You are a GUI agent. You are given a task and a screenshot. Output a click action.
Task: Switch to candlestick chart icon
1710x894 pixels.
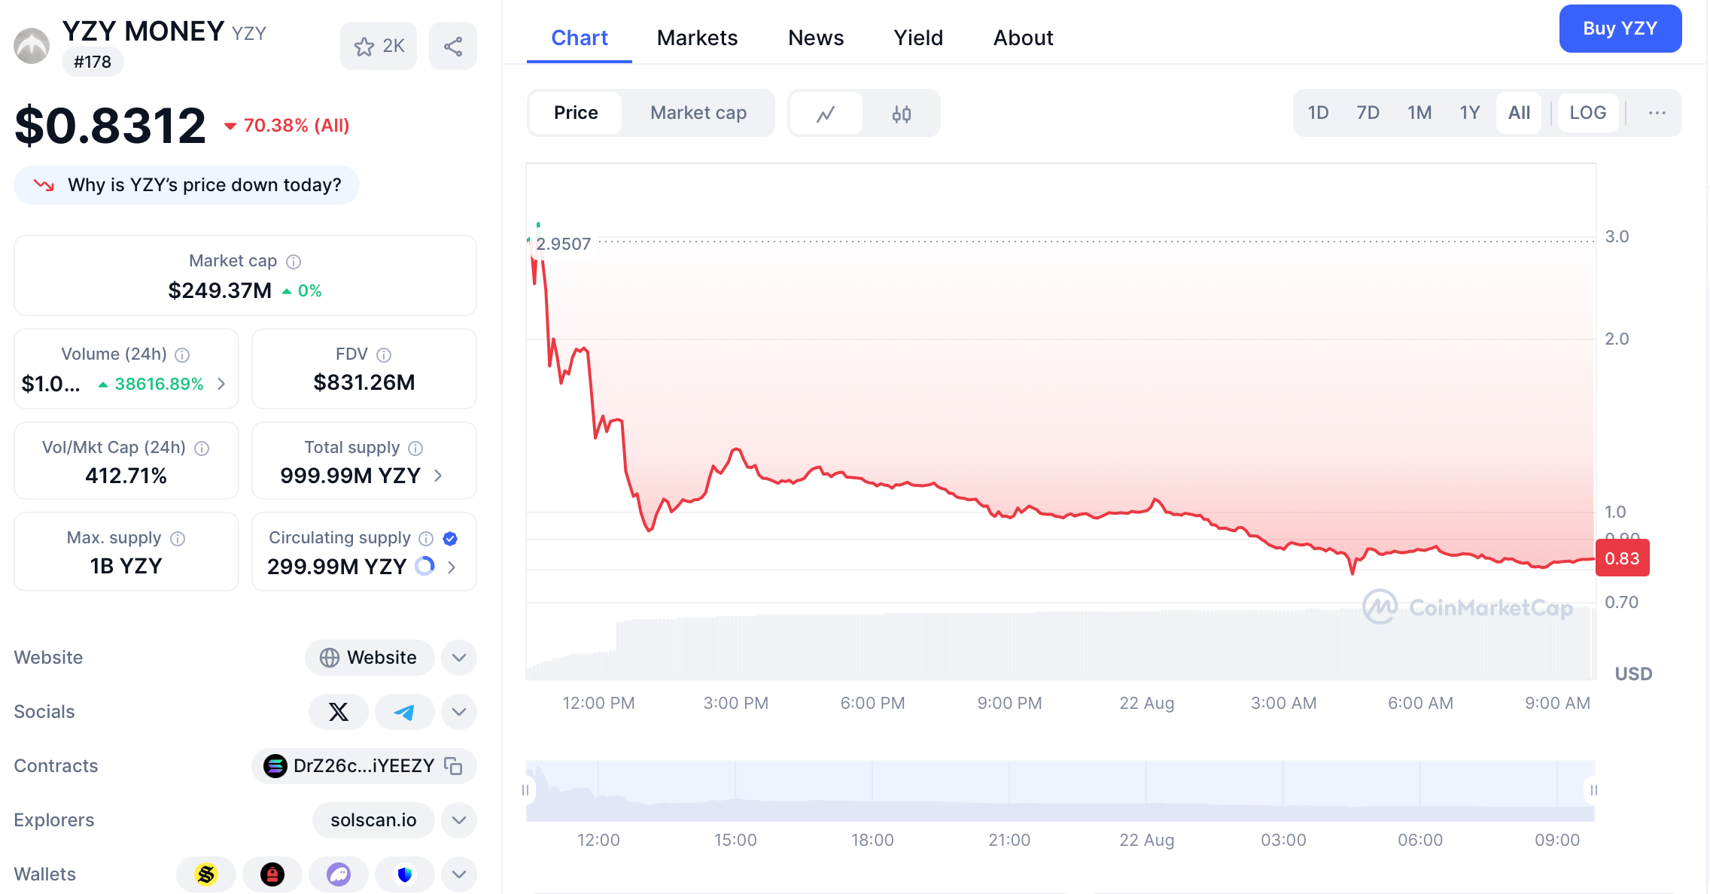[901, 114]
